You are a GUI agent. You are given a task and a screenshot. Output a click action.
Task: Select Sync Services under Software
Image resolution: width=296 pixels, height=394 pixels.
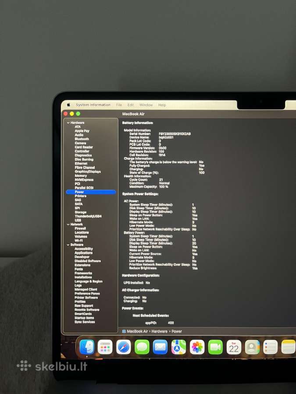pyautogui.click(x=85, y=322)
